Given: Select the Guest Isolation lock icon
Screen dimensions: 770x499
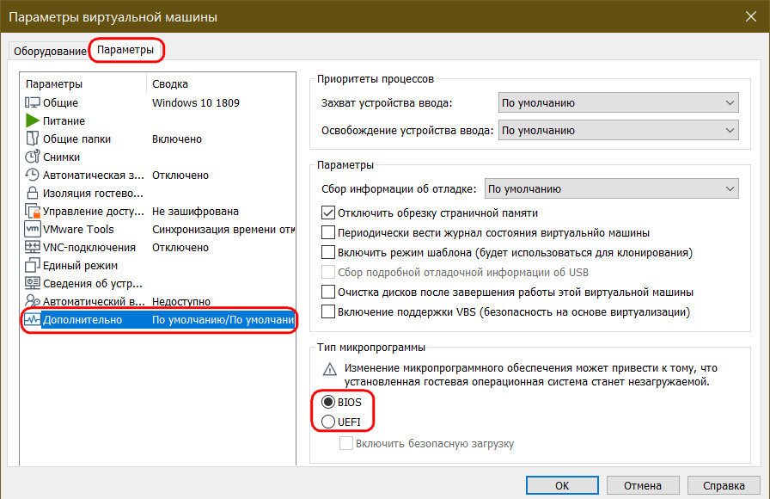Looking at the screenshot, I should [x=33, y=193].
